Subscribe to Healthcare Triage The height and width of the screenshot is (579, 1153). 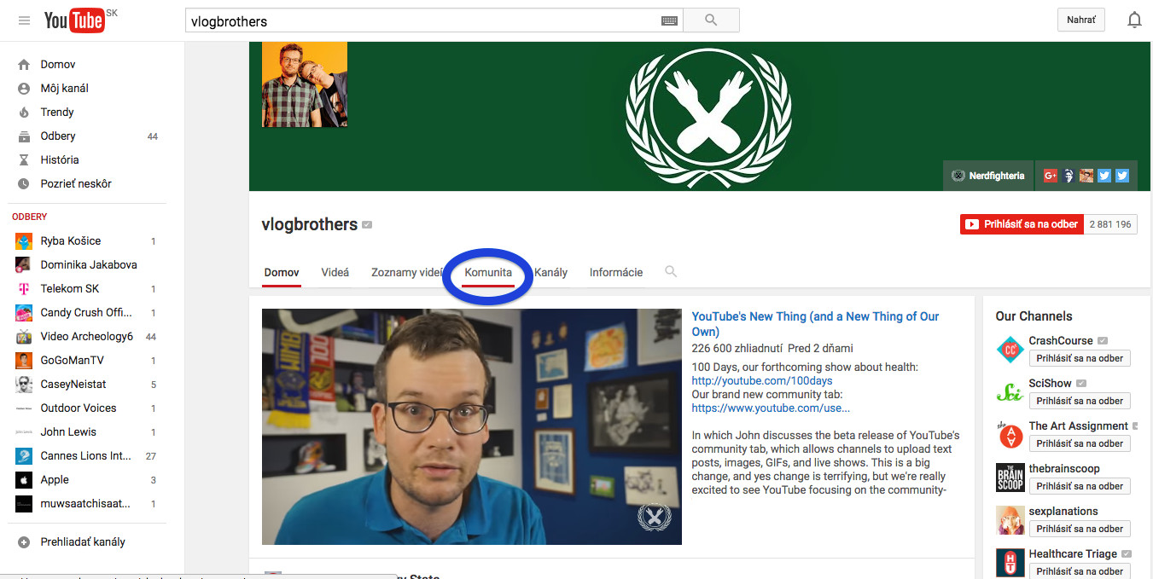[x=1080, y=571]
